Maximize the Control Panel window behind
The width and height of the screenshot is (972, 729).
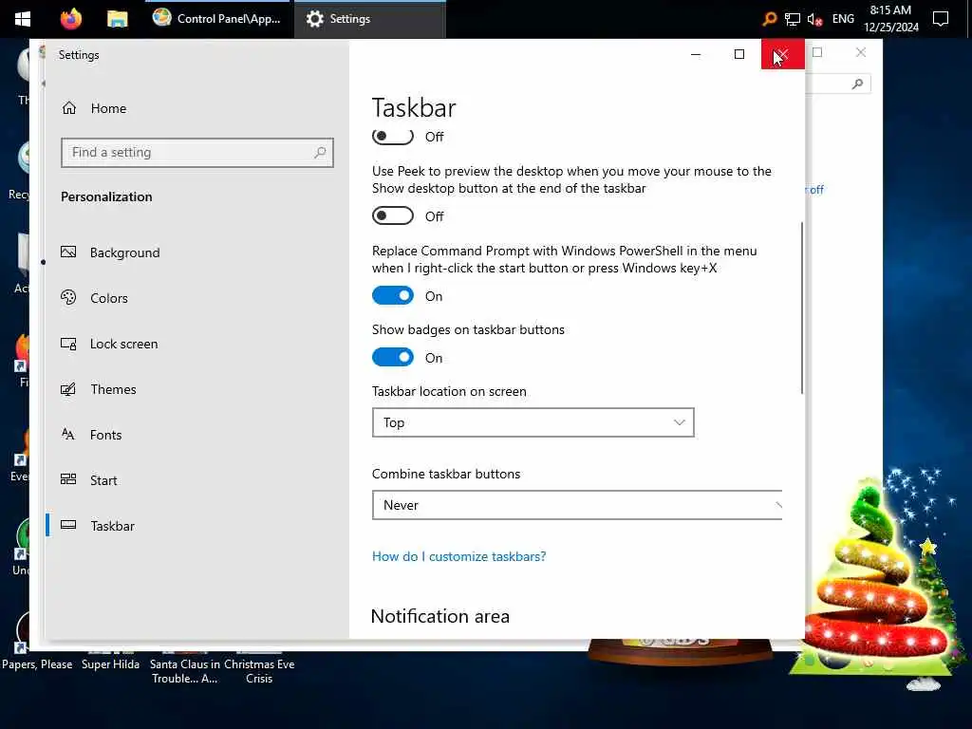[x=817, y=52]
